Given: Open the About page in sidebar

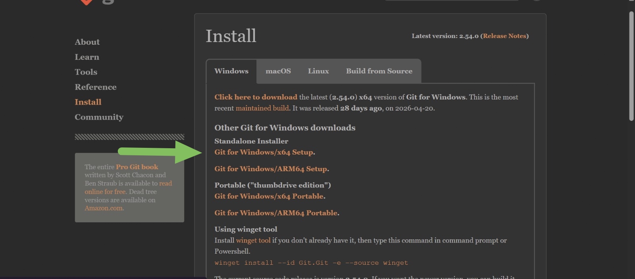Looking at the screenshot, I should click(87, 42).
